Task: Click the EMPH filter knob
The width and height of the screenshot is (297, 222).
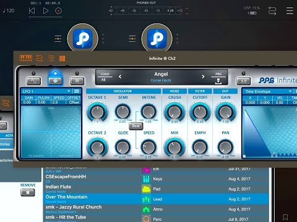Action: (x=200, y=147)
